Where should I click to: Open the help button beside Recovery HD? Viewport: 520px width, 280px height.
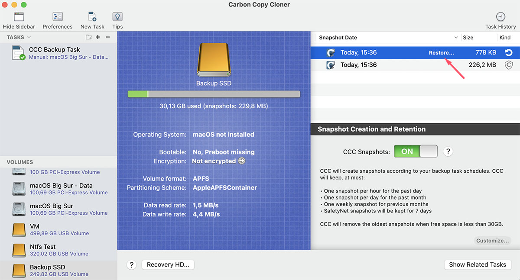tap(132, 265)
